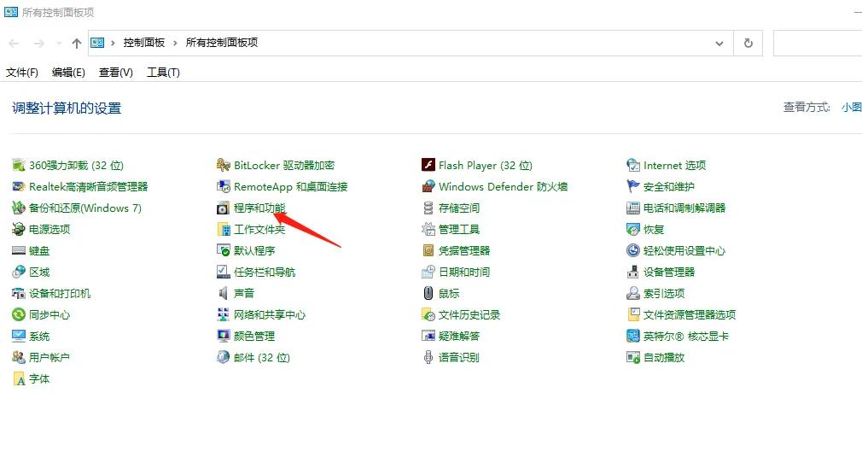Click the 存储空间 icon
This screenshot has height=463, width=862.
click(428, 208)
